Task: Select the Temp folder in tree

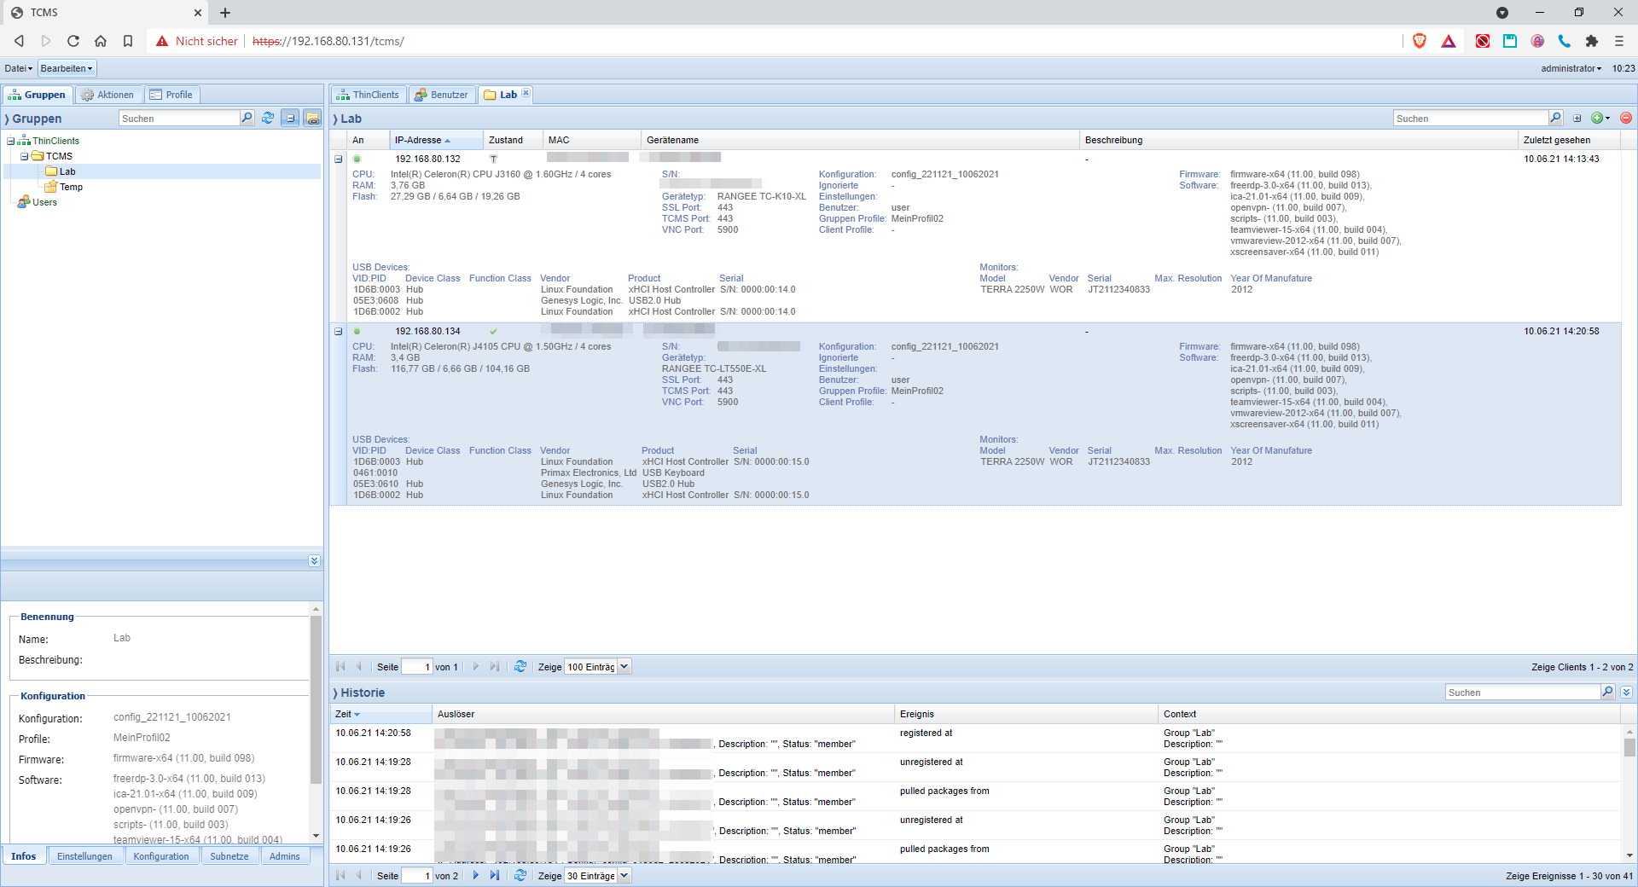Action: tap(71, 188)
